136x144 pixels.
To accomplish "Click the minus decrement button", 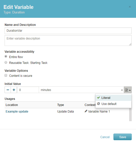I will pos(8,90).
